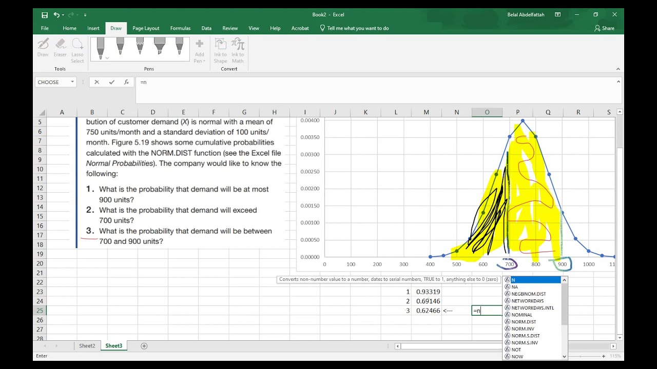Select NORM.INV from autocomplete list
This screenshot has height=369, width=657.
(532, 329)
